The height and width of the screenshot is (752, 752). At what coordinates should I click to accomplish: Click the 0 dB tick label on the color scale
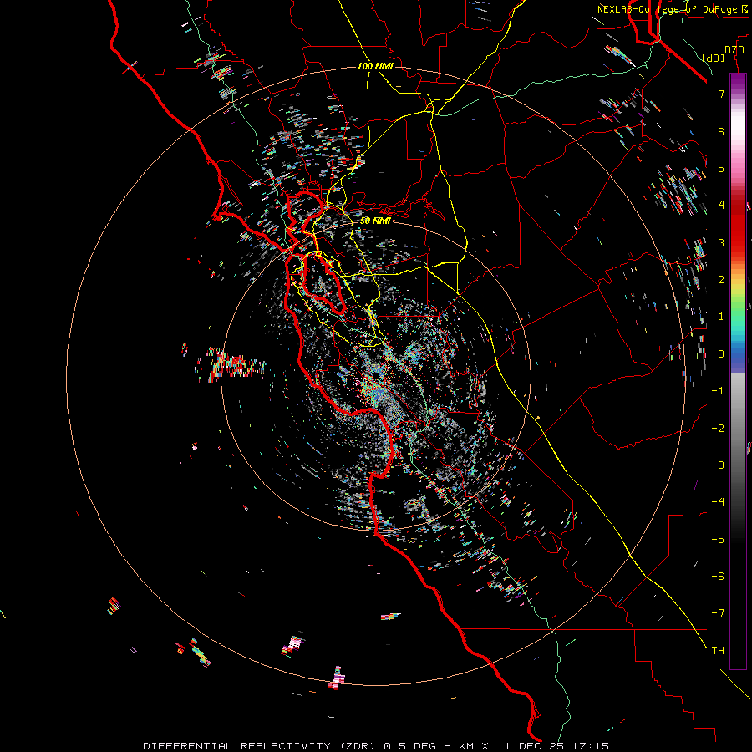click(721, 354)
